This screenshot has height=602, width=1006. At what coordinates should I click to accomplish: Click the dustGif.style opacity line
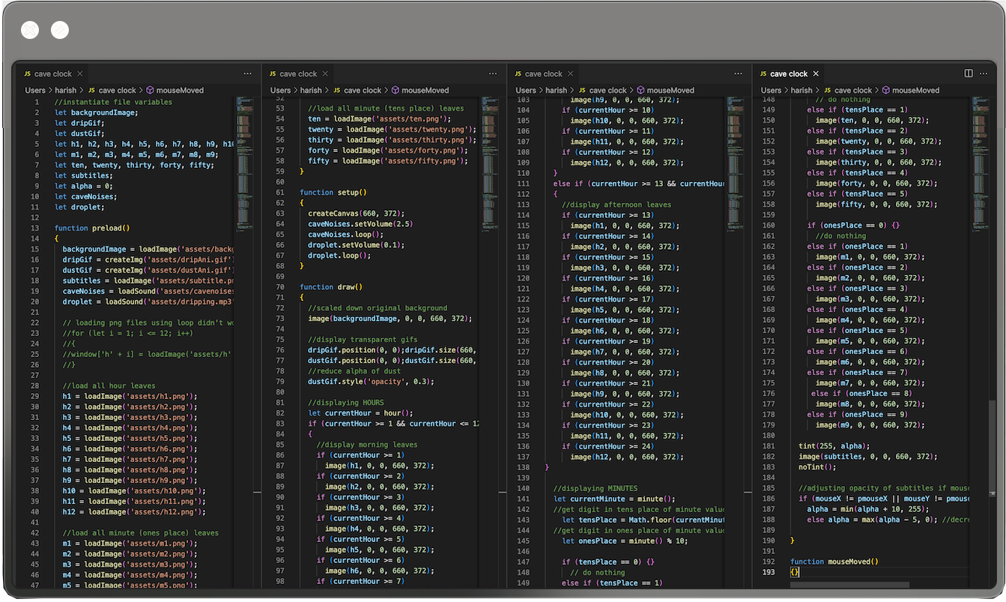[x=371, y=381]
